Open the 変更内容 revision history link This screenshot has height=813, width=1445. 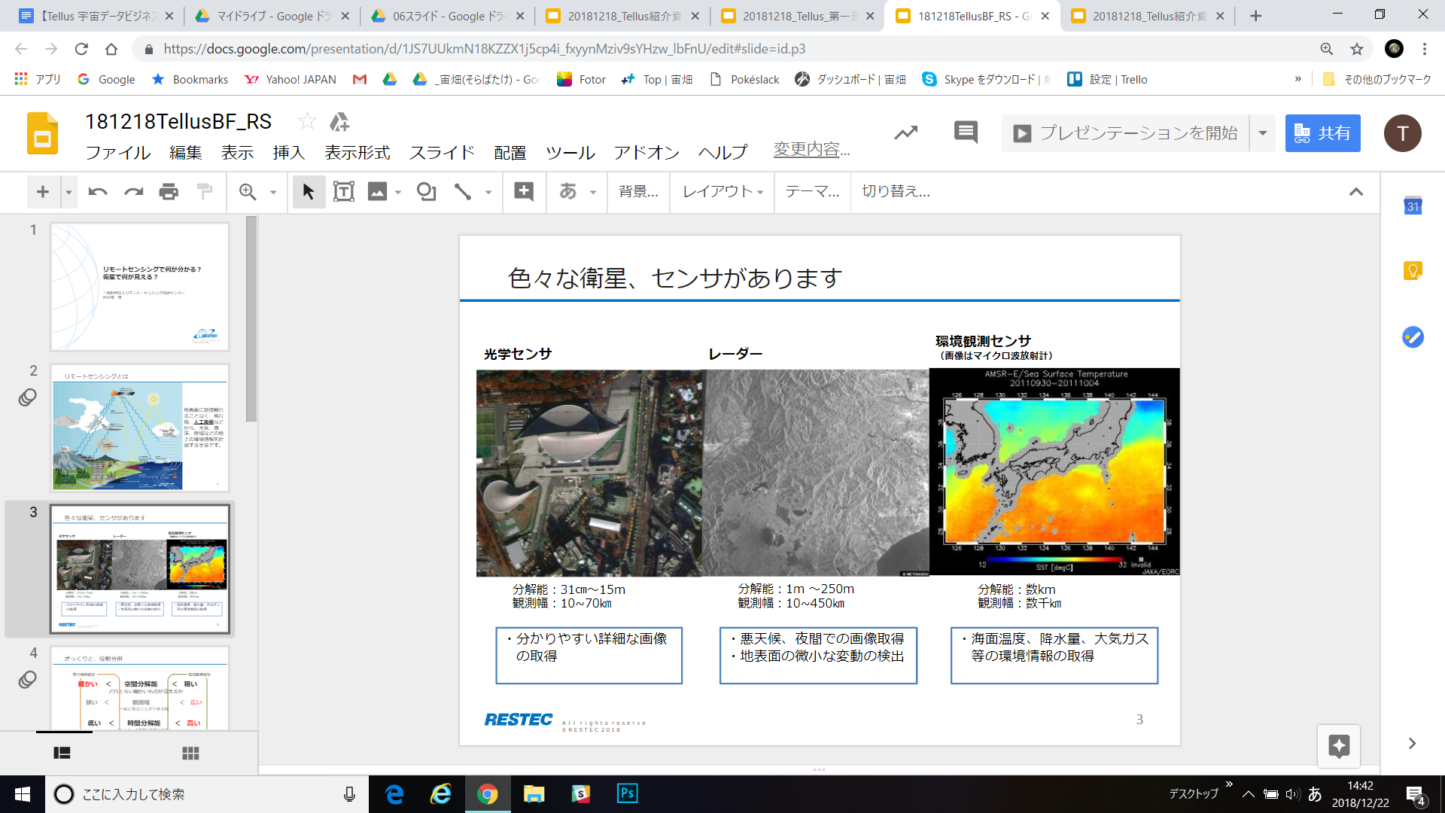[811, 150]
